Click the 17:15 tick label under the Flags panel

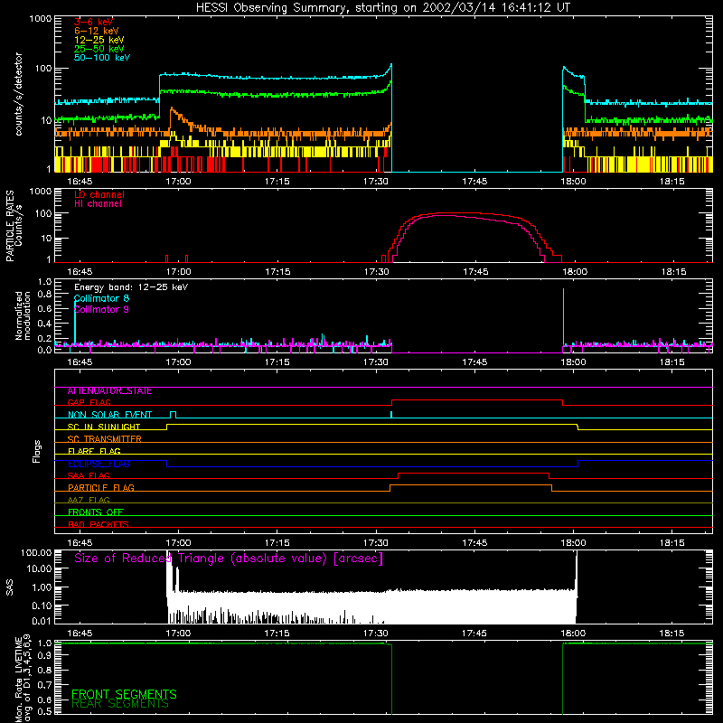click(x=277, y=543)
